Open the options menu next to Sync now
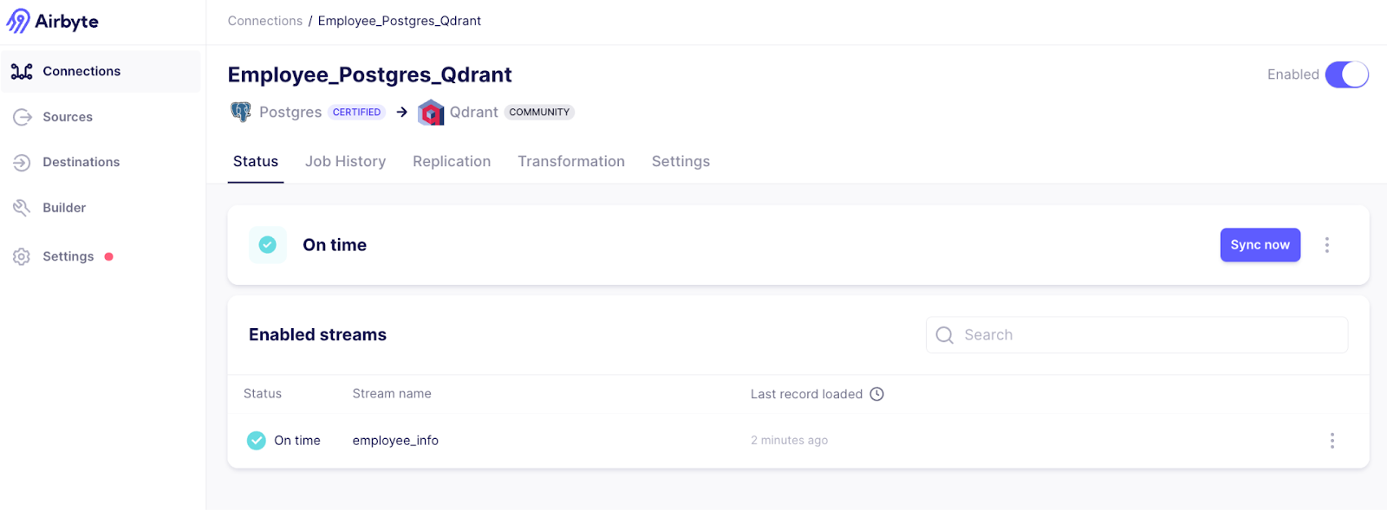This screenshot has width=1387, height=510. click(1326, 245)
